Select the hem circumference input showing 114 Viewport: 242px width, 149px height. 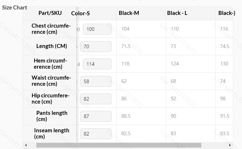tap(97, 64)
